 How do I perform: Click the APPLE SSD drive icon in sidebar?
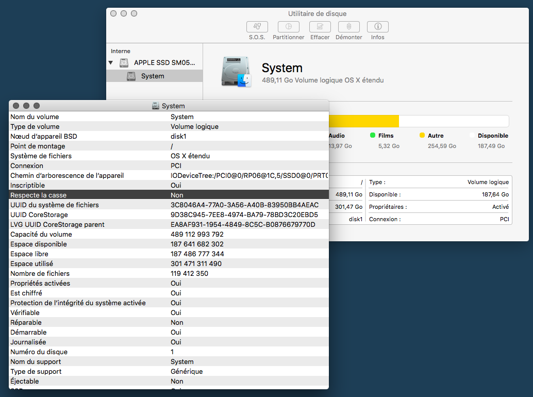pos(124,62)
